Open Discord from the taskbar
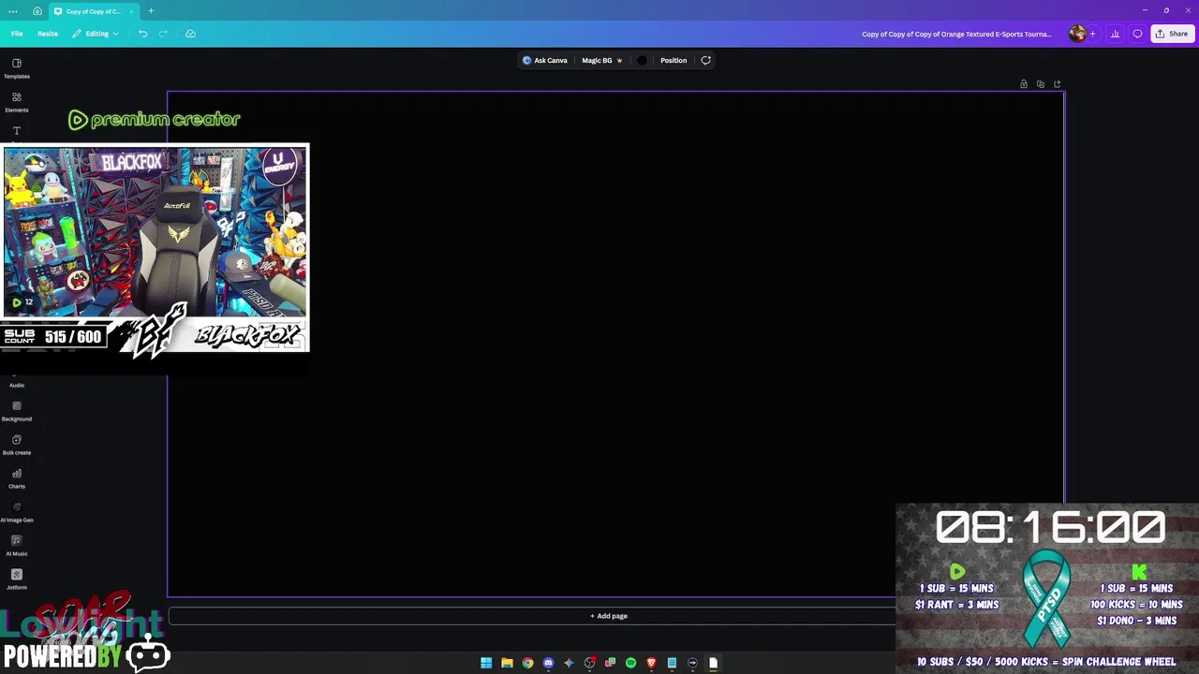1199x674 pixels. point(548,663)
